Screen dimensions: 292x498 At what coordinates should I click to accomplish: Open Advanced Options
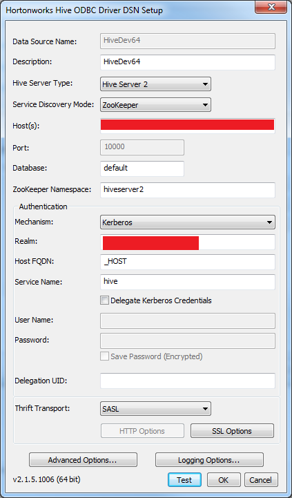[x=83, y=459]
